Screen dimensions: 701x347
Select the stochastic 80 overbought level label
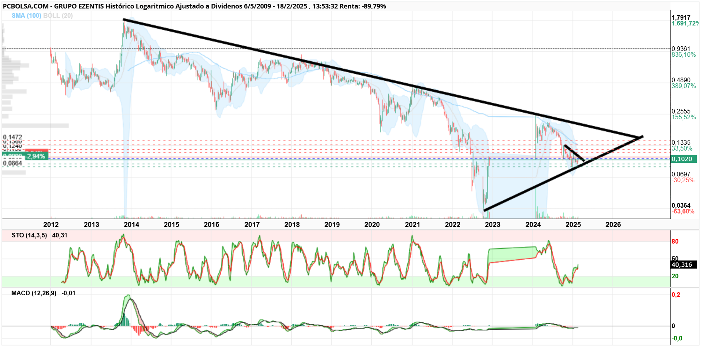[x=675, y=242]
